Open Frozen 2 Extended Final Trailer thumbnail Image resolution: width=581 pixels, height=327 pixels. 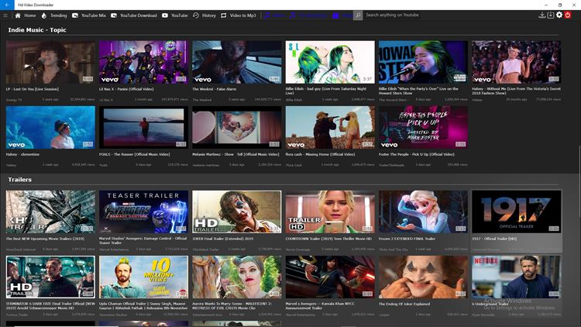pos(423,212)
